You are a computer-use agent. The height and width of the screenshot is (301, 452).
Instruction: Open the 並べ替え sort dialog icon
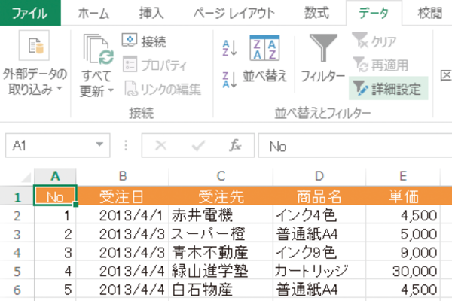click(x=264, y=48)
